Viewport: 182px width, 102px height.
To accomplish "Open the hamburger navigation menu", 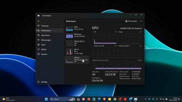I will 38,21.
